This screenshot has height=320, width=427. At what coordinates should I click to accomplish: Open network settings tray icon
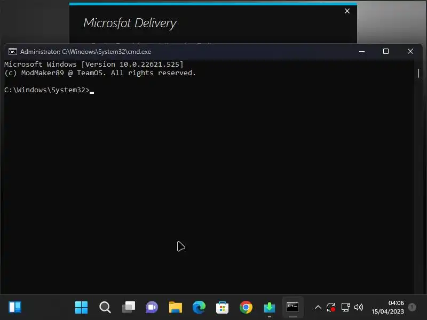click(x=345, y=307)
